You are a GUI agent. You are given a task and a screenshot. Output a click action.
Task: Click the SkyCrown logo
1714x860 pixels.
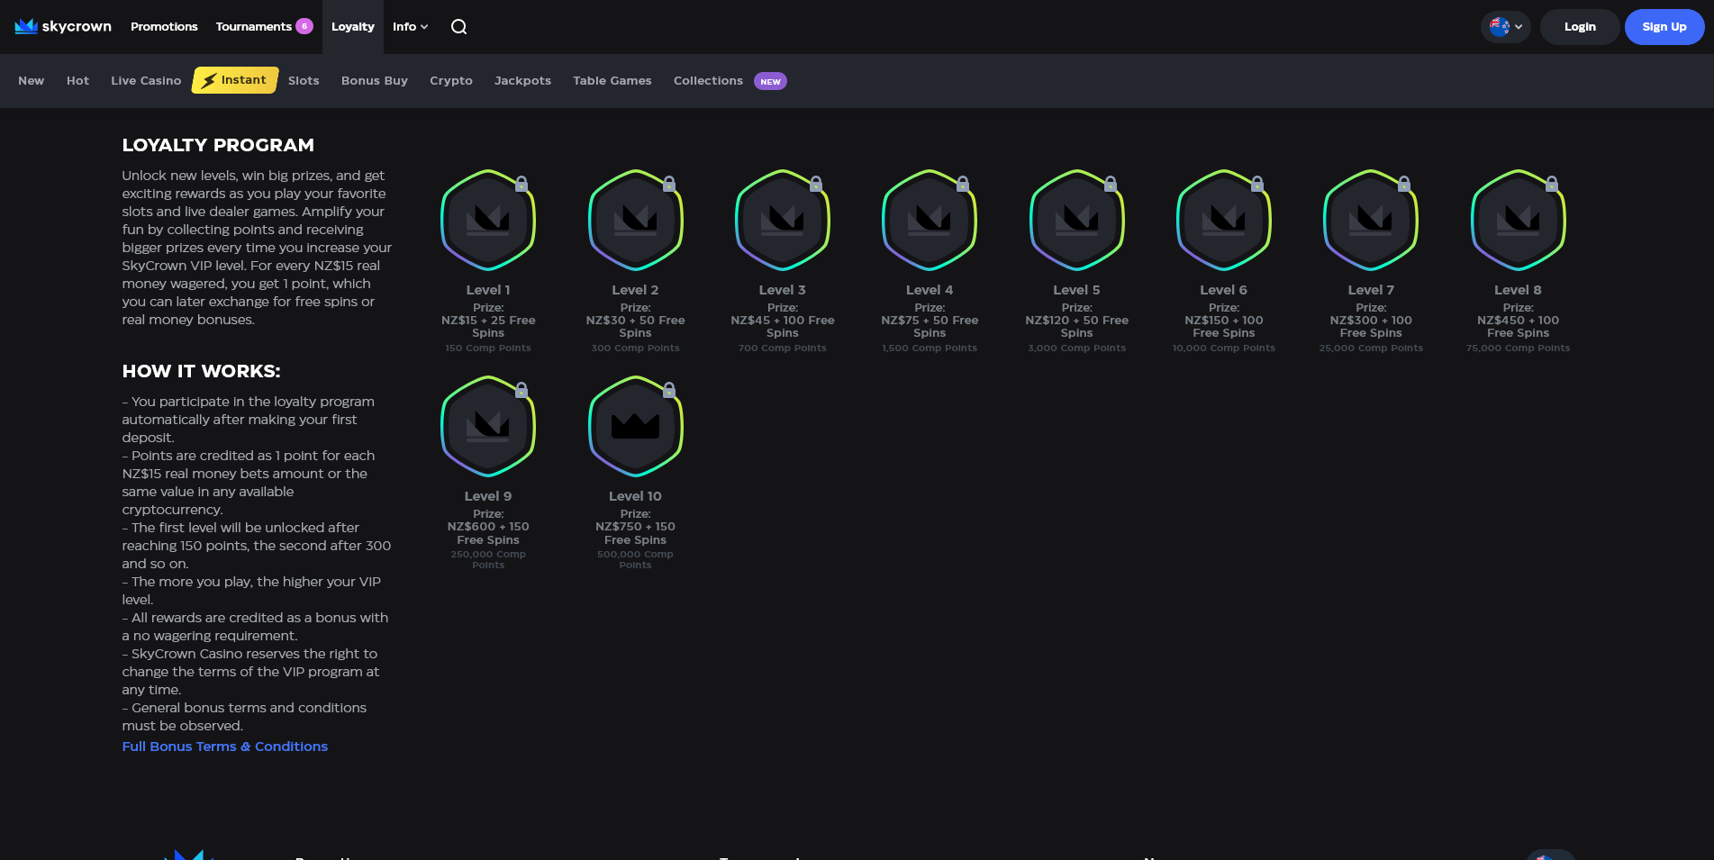63,26
